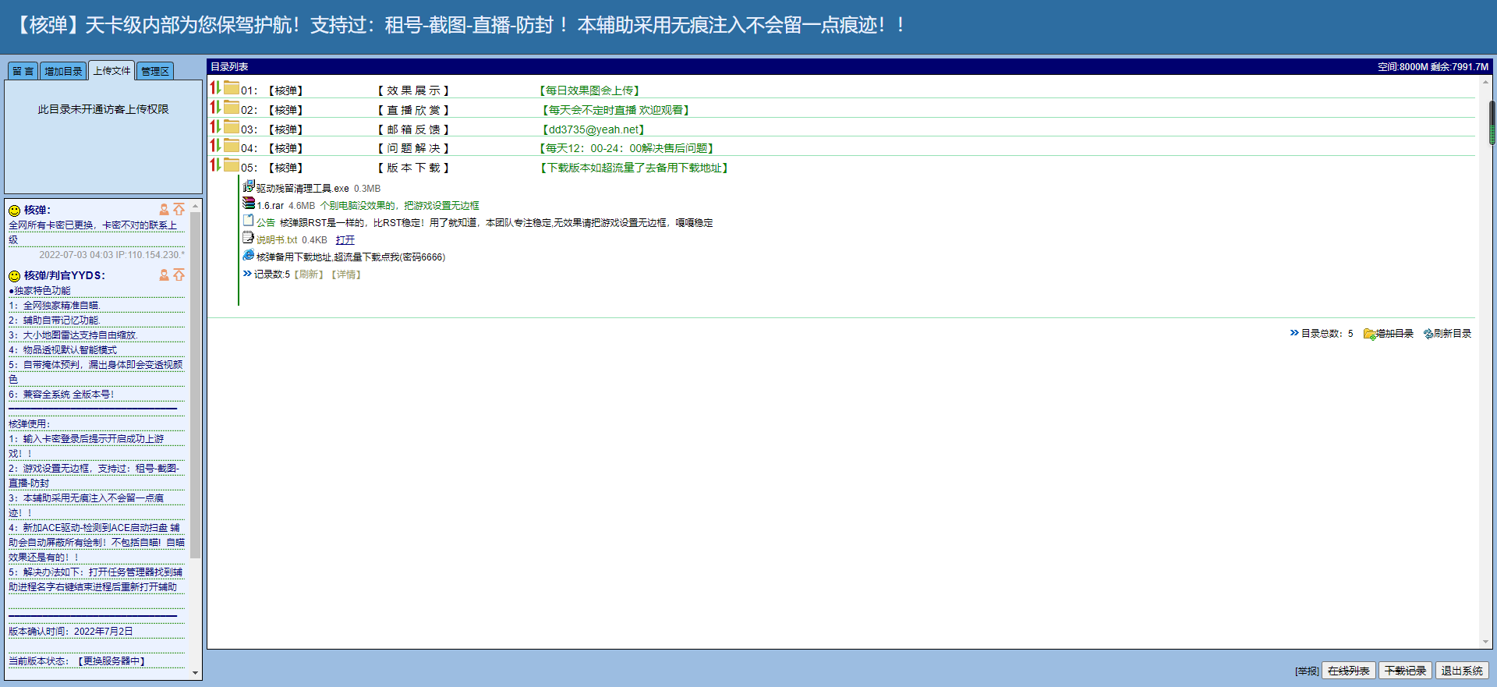The width and height of the screenshot is (1497, 687).
Task: Click the 刷新目录 refresh icon below the list
Action: 1428,334
